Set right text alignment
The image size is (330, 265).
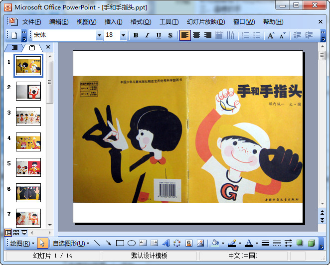(x=208, y=35)
